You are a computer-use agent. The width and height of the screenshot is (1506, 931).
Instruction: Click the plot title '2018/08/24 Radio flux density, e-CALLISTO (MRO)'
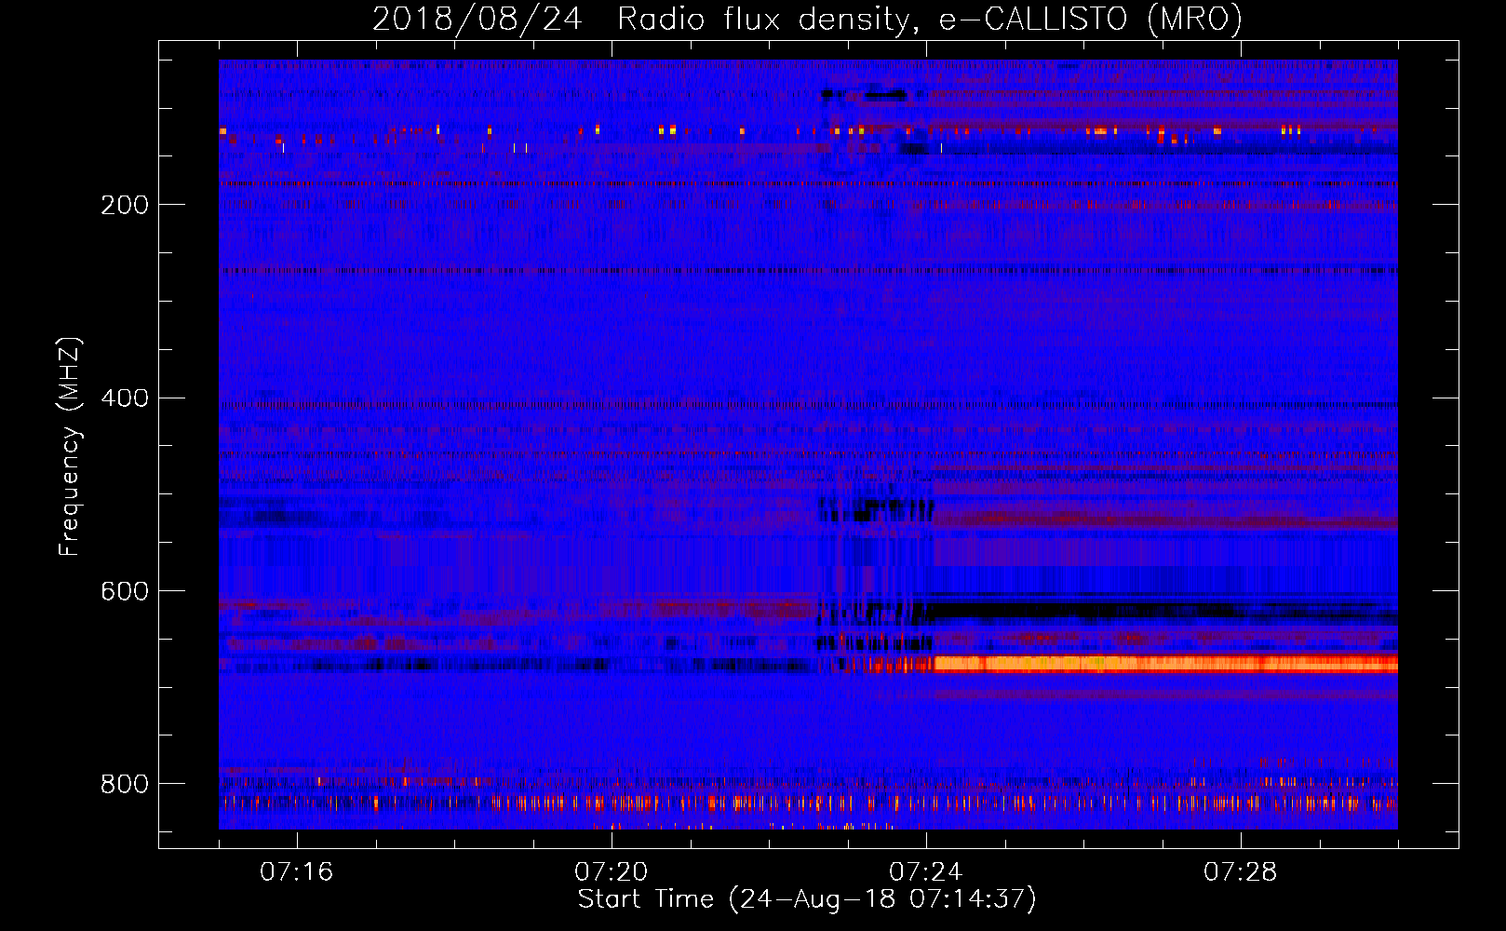click(807, 19)
